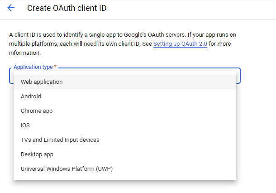
Task: Open the Setting up OAuth 2.0 link
Action: coord(180,44)
